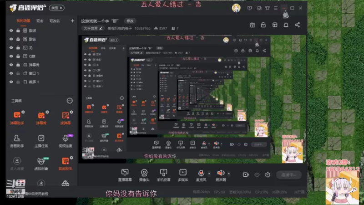The image size is (364, 205).
Task: Expand speaker options arrow
Action: (229, 174)
